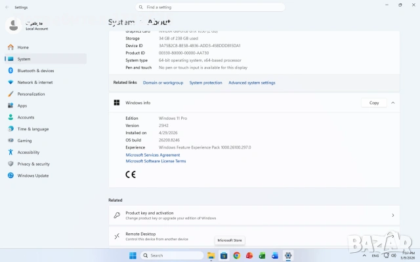Open the Windows Start menu

pyautogui.click(x=133, y=255)
